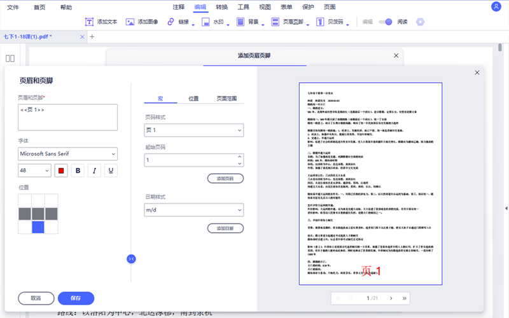Viewport: 509px width, 318px height.
Task: Open the 转换 menu
Action: coord(221,7)
